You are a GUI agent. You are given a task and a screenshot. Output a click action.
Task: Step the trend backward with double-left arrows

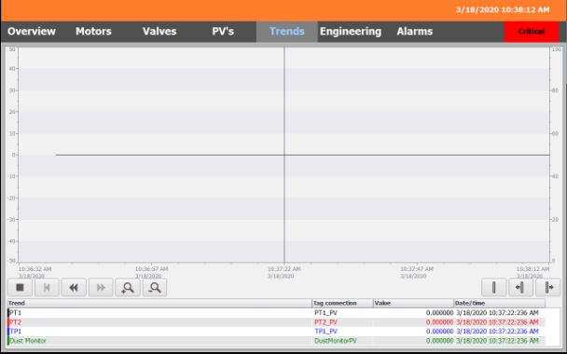coord(74,288)
